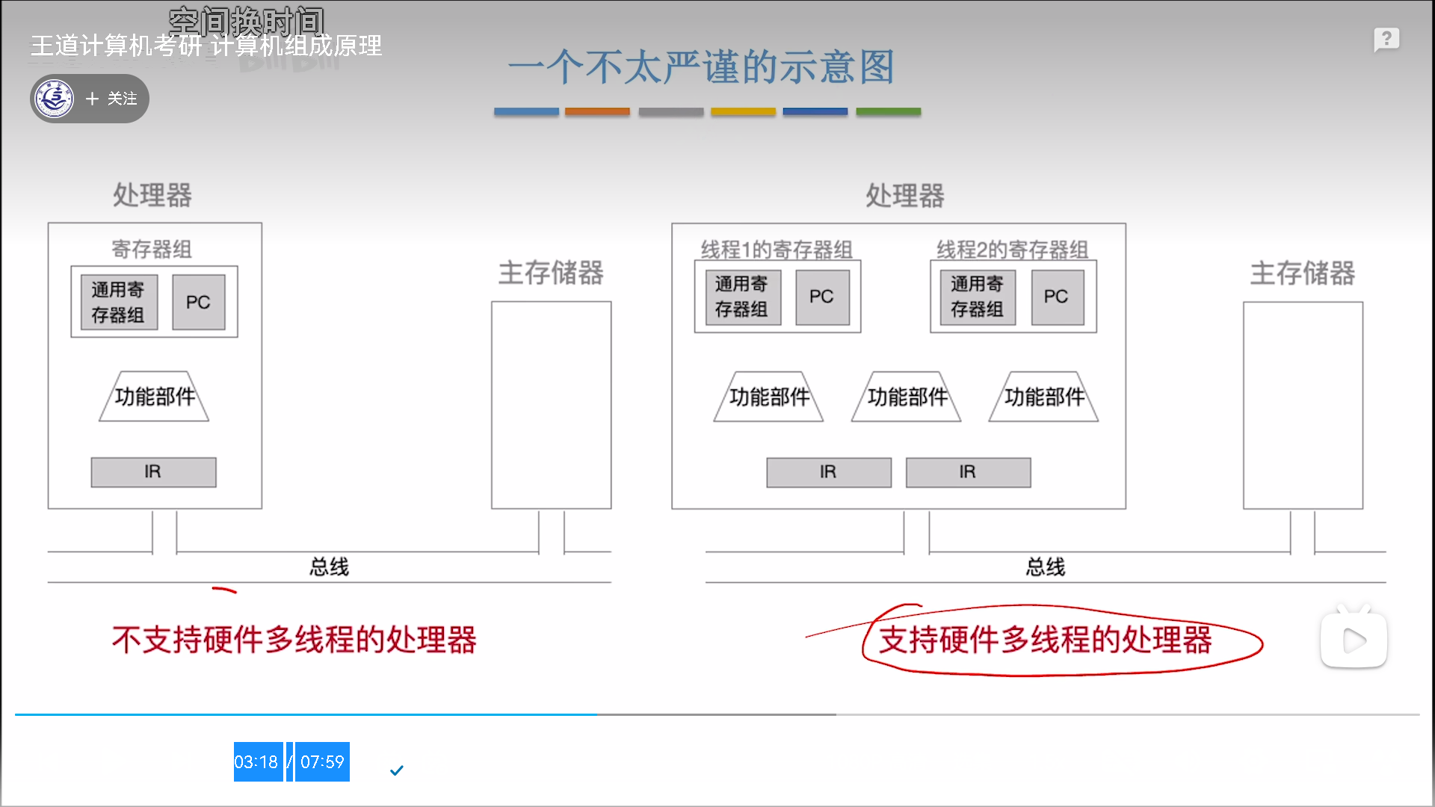Click the video title 王道计算机考研 计算机组成原理
The width and height of the screenshot is (1435, 807).
[206, 46]
